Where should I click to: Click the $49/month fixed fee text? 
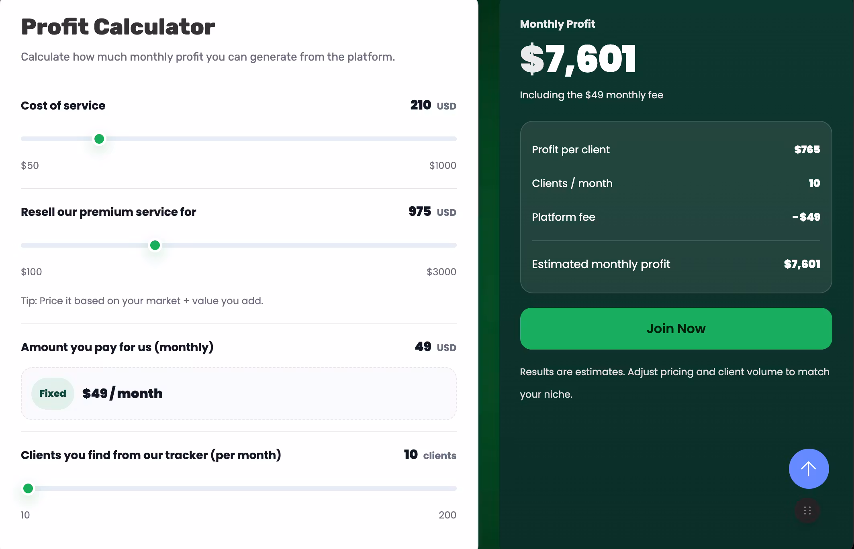(122, 393)
